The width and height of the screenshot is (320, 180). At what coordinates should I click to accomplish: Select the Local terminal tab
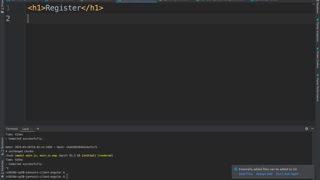pos(25,129)
